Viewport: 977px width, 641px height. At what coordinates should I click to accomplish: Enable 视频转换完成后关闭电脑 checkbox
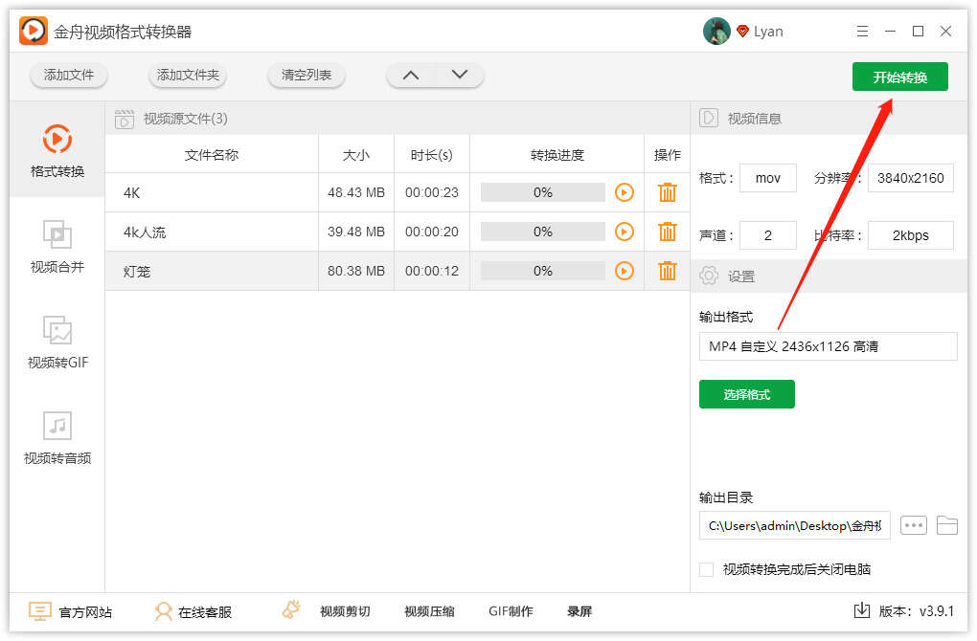[706, 569]
